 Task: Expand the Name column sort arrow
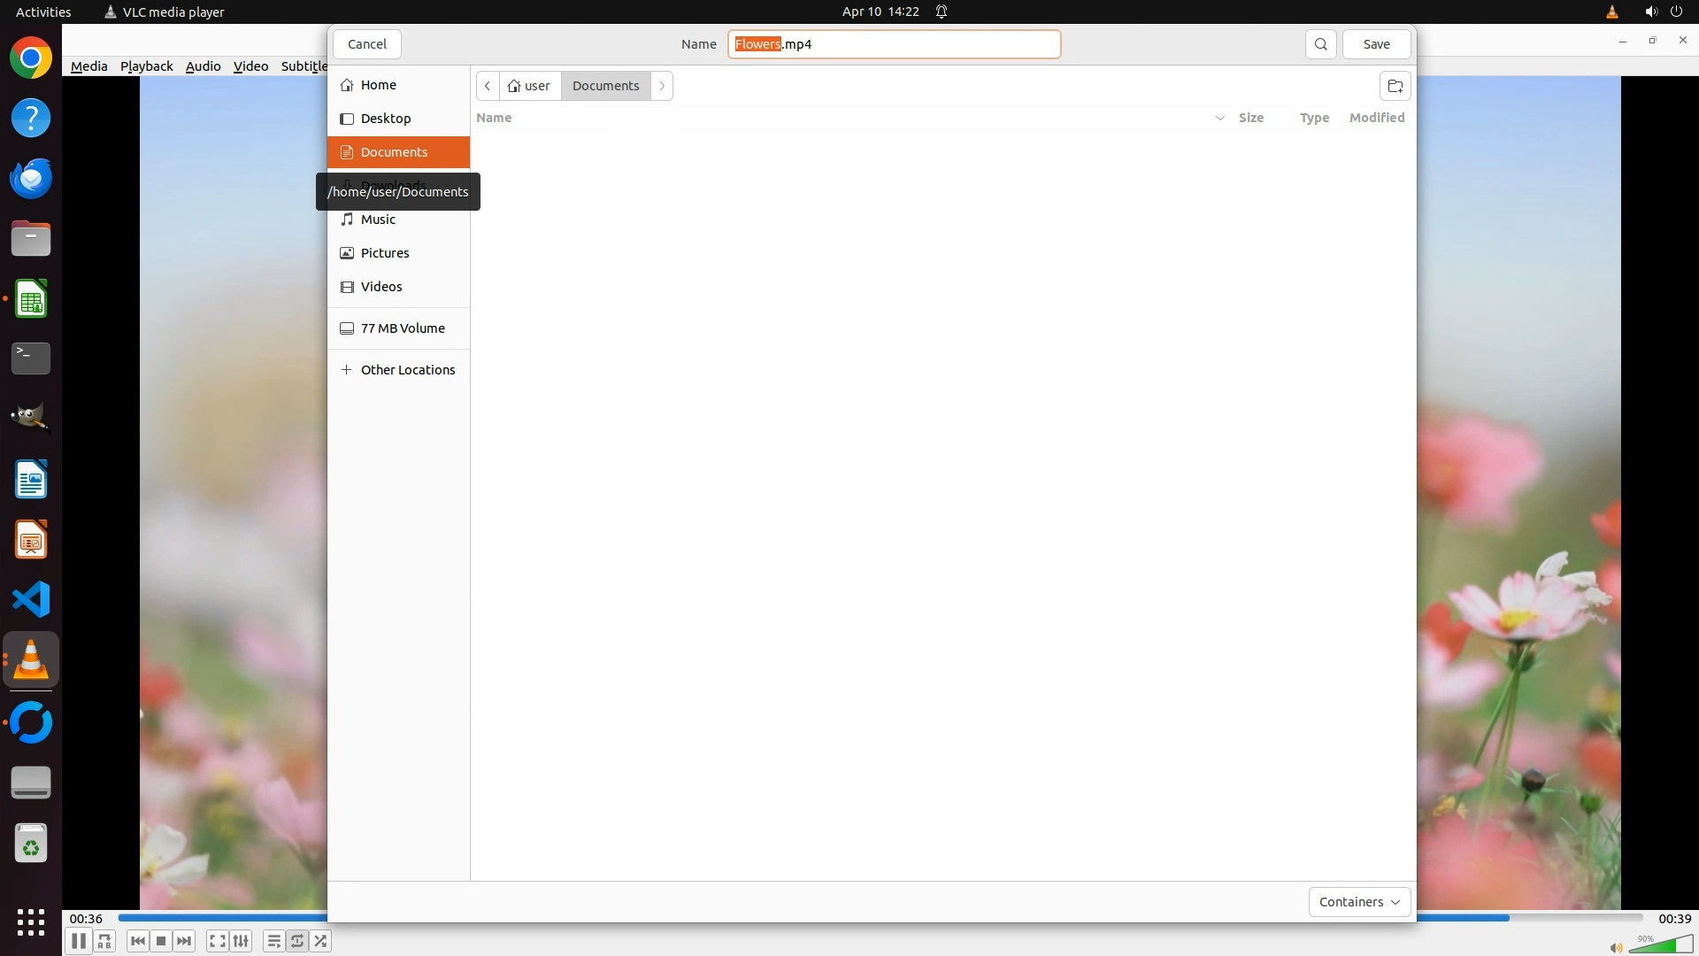click(1219, 118)
